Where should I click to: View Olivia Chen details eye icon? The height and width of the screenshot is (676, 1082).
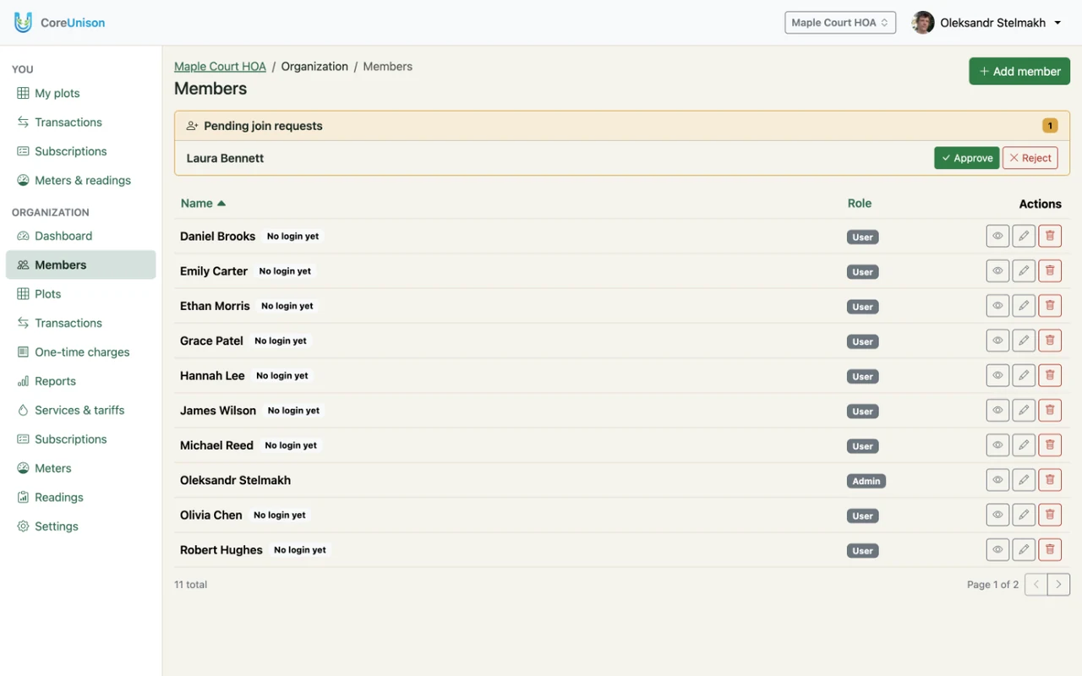click(997, 515)
